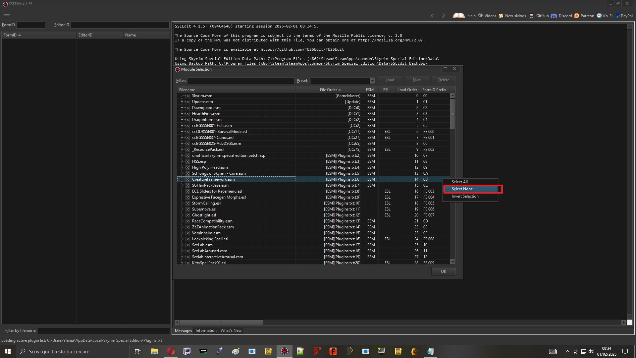Expand the StormCalling.esl tree node
This screenshot has width=636, height=358.
tap(182, 203)
